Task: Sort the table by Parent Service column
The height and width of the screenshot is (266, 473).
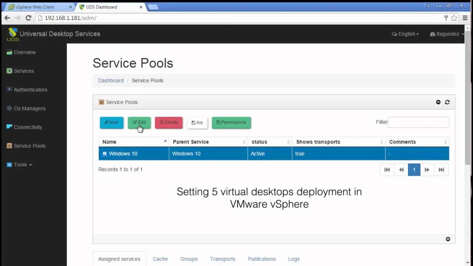Action: (x=208, y=142)
